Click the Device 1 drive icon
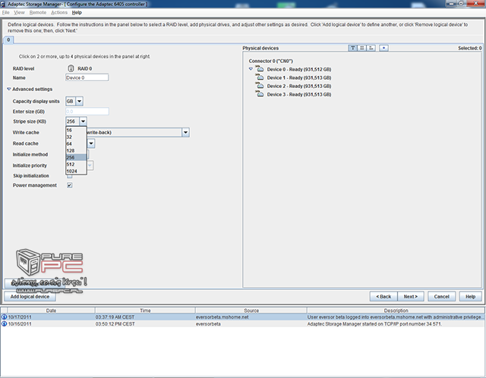486x378 pixels. pos(260,77)
